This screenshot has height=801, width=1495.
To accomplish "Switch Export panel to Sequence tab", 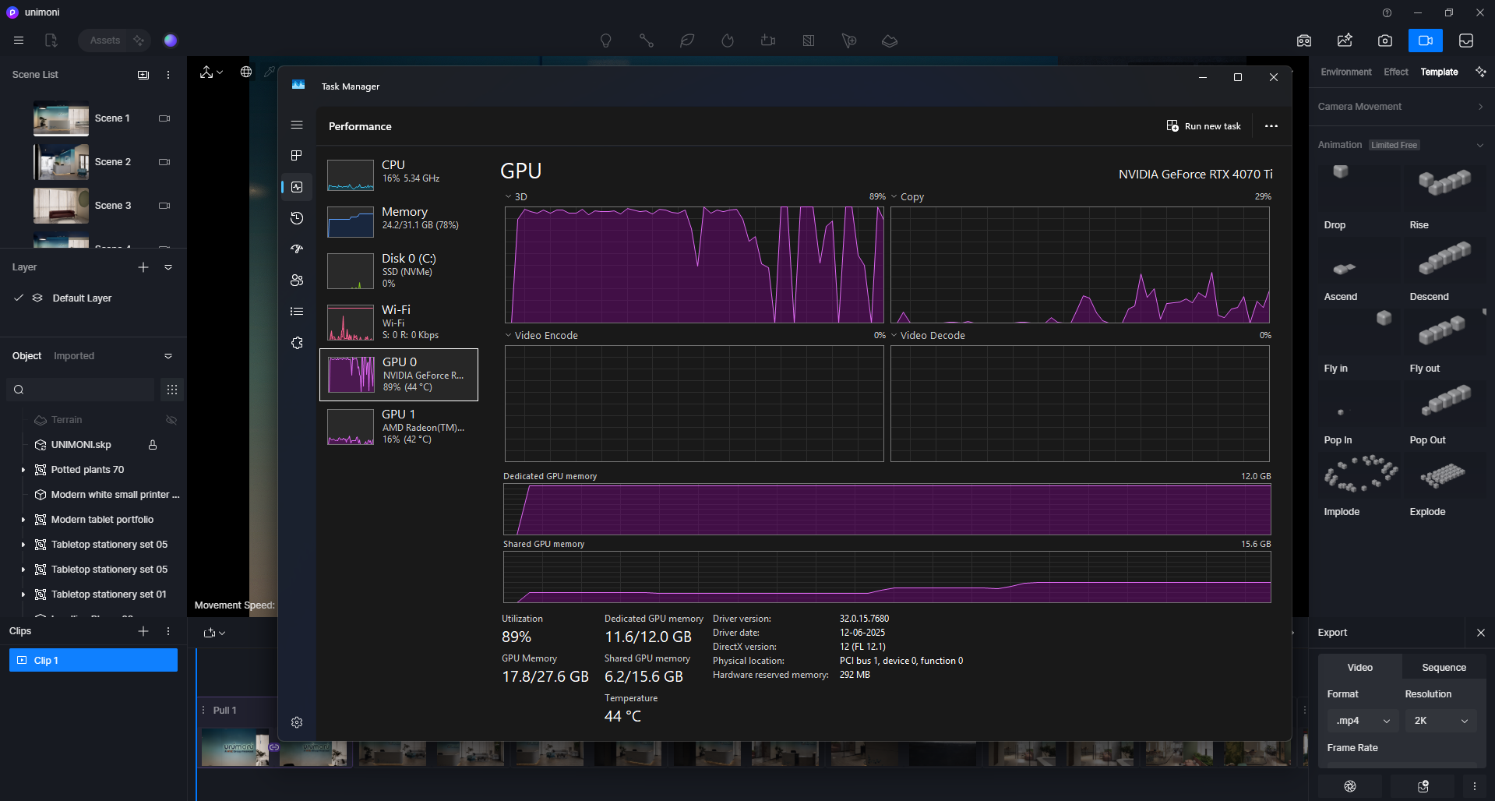I will 1444,668.
